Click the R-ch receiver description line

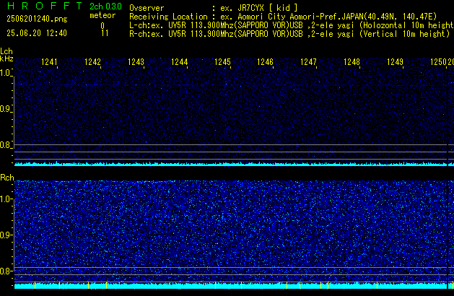coord(289,34)
